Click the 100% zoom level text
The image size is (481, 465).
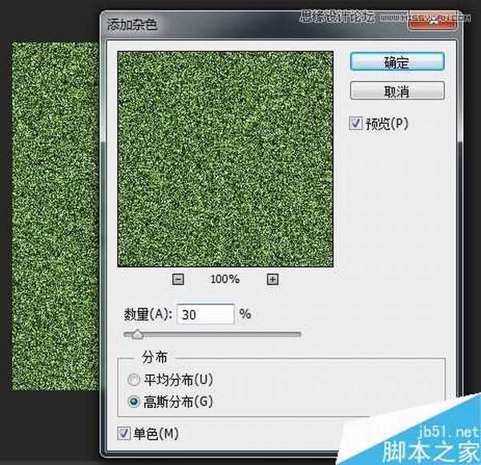click(x=225, y=279)
